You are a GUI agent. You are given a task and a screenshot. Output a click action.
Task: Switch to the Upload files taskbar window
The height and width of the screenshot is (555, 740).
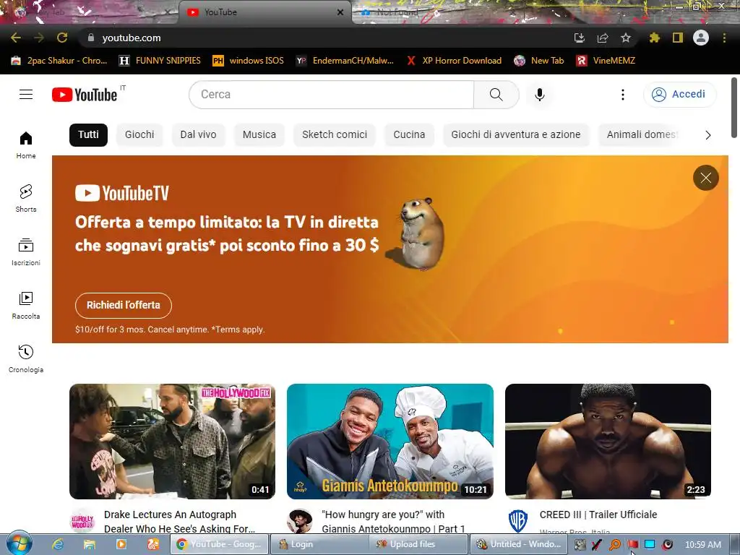[x=420, y=544]
